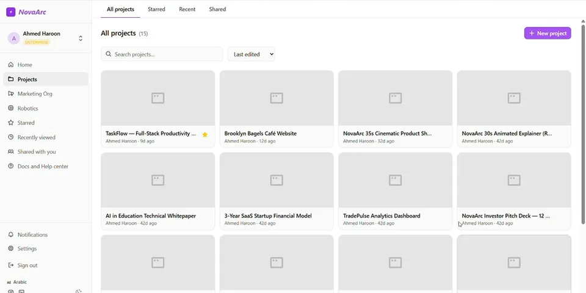Viewport: 586px width, 293px height.
Task: Click the Home house icon
Action: [x=11, y=65]
